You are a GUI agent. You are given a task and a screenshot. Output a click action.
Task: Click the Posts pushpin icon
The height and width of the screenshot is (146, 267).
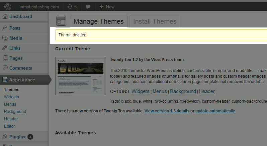(x=5, y=28)
